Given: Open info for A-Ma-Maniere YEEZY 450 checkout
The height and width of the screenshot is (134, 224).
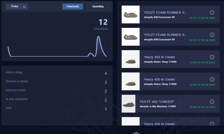Looking at the screenshot, I should click(x=212, y=102).
